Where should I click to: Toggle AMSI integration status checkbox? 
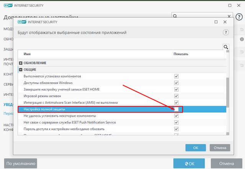[176, 103]
